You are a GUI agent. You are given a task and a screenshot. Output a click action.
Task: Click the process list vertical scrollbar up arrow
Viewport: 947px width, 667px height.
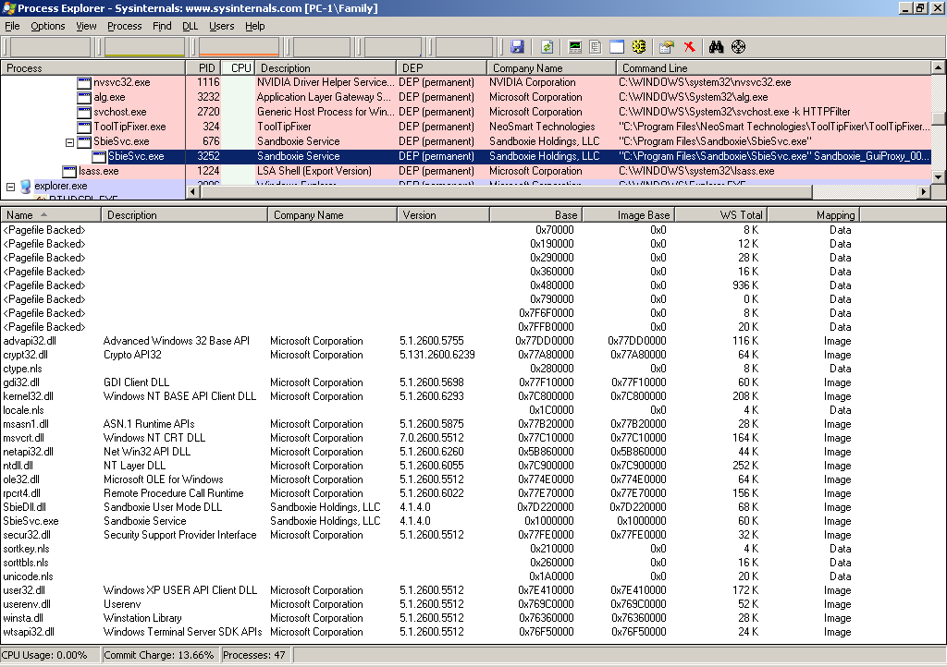(939, 67)
